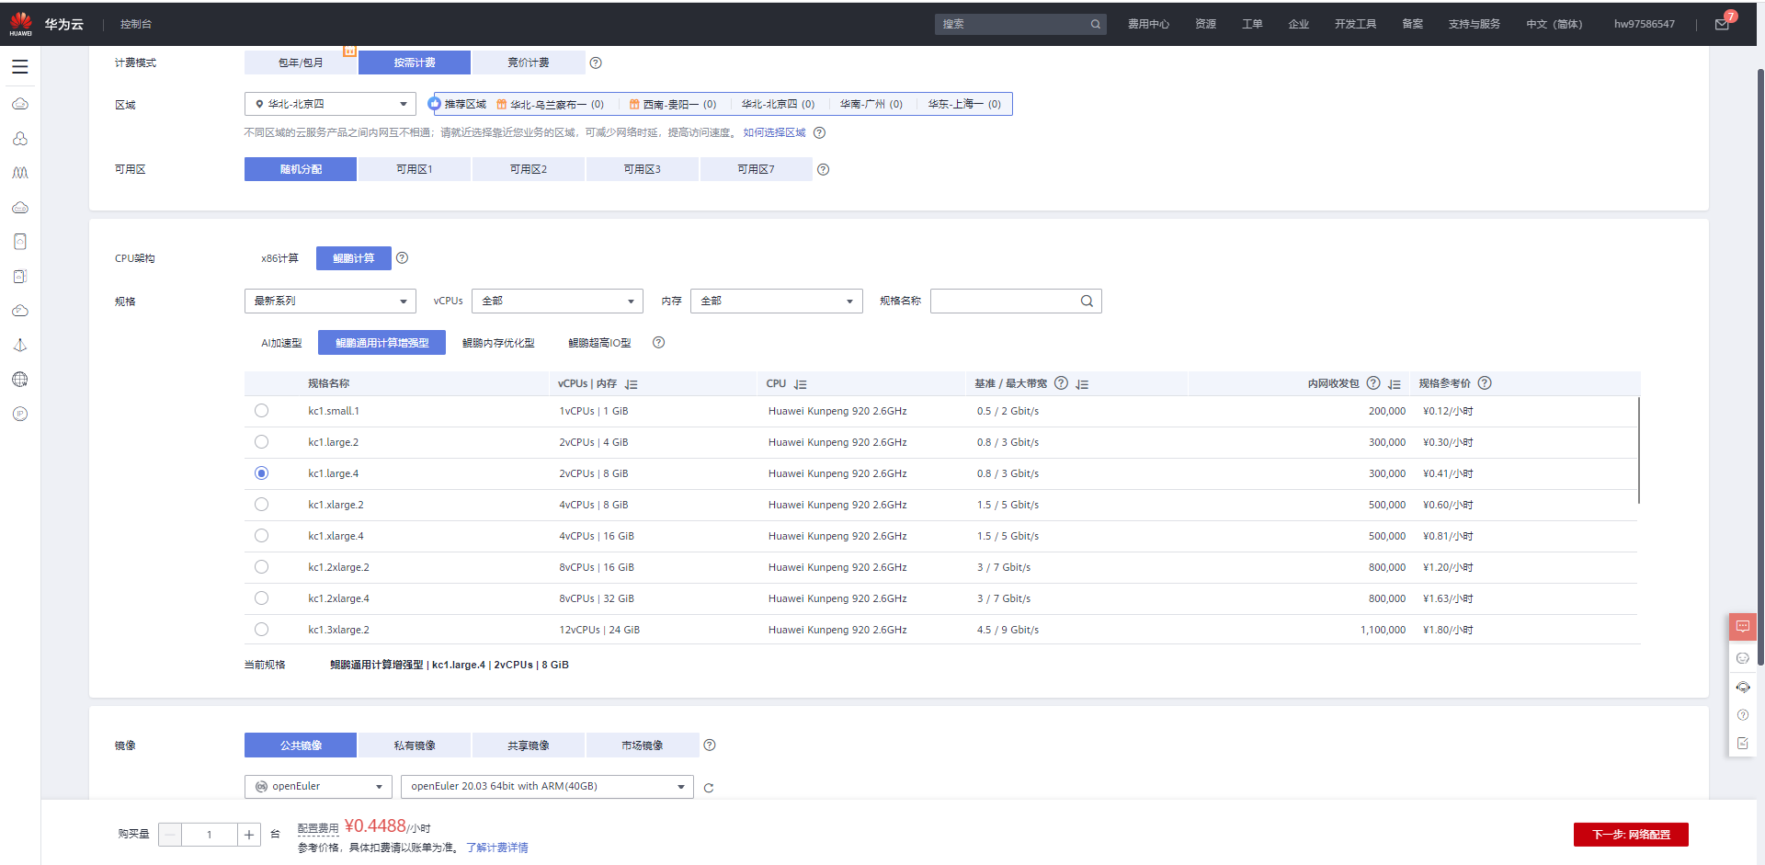Select 可用区2 availability zone

pyautogui.click(x=529, y=169)
